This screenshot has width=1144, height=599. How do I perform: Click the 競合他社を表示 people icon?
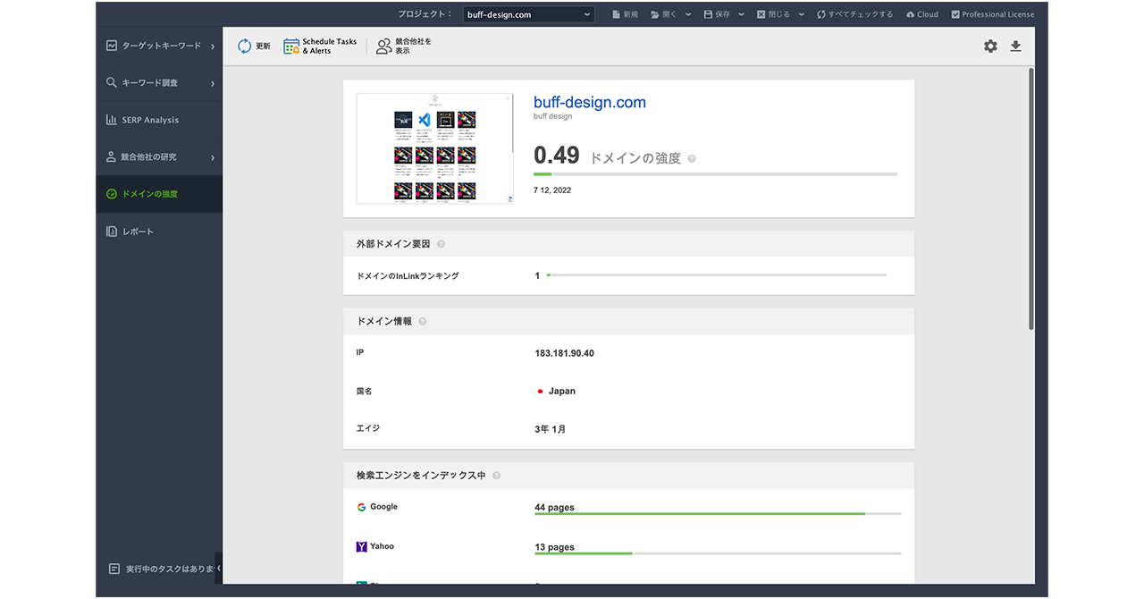[x=383, y=46]
